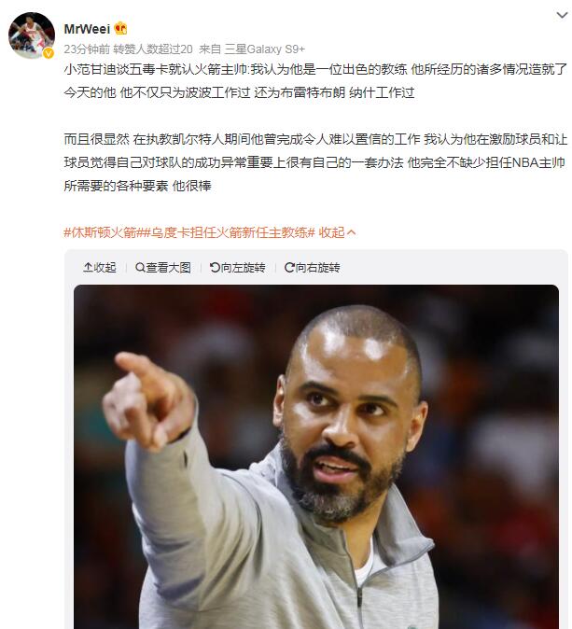
Task: Click the heart-eyes emoji badge beside MrWeei
Action: [x=120, y=29]
